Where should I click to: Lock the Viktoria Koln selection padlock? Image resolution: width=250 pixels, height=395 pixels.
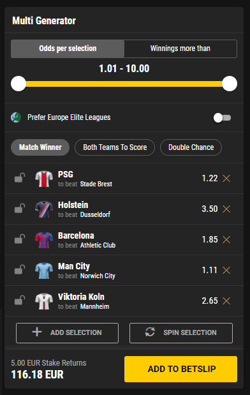[20, 301]
